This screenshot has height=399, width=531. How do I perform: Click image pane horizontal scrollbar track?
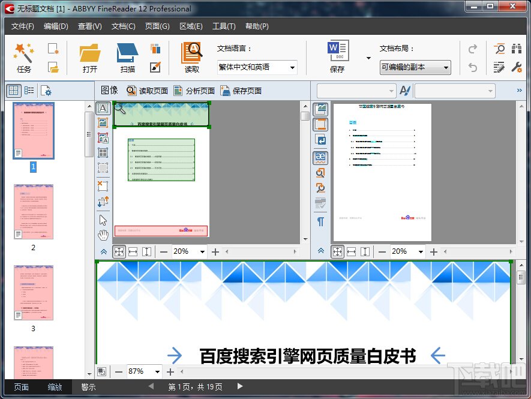pyautogui.click(x=261, y=251)
